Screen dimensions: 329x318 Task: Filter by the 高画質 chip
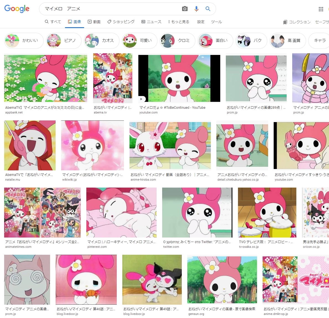click(288, 41)
